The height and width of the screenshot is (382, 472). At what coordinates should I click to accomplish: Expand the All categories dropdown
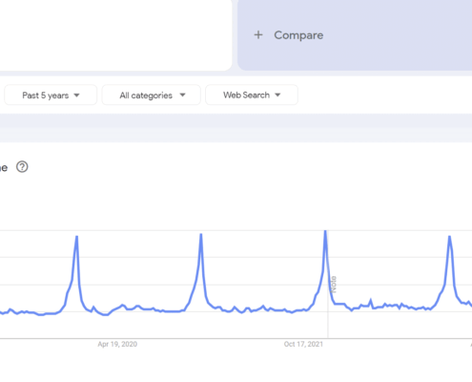pyautogui.click(x=152, y=95)
